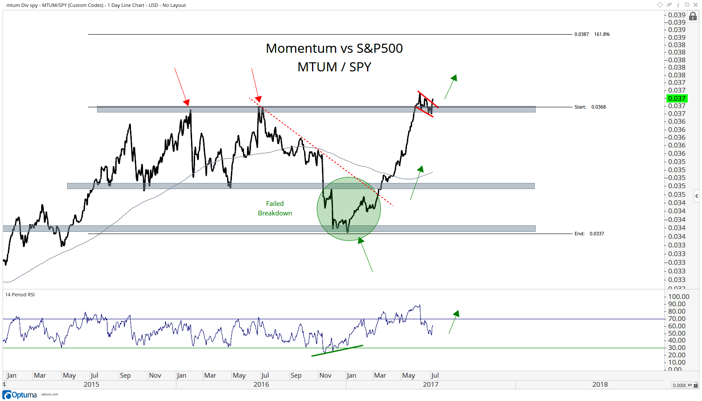Viewport: 702px width, 401px height.
Task: Open chart info via the italic i icon
Action: click(678, 5)
